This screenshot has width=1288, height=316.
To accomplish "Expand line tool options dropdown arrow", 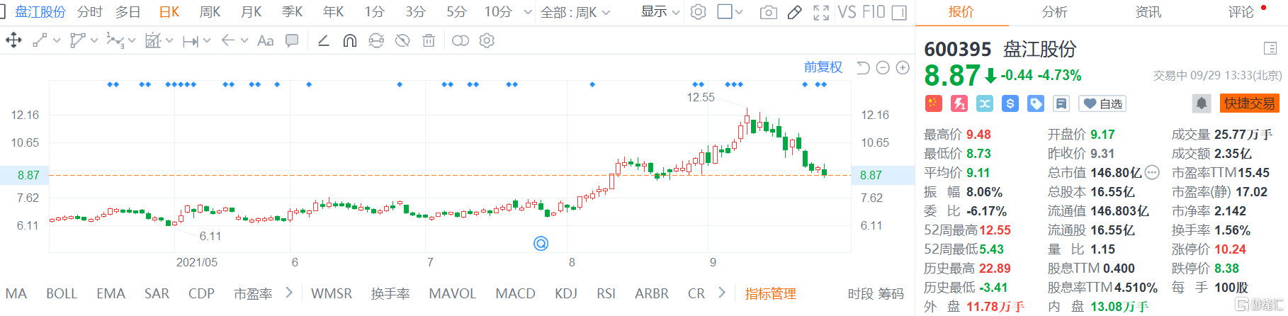I will (x=57, y=41).
